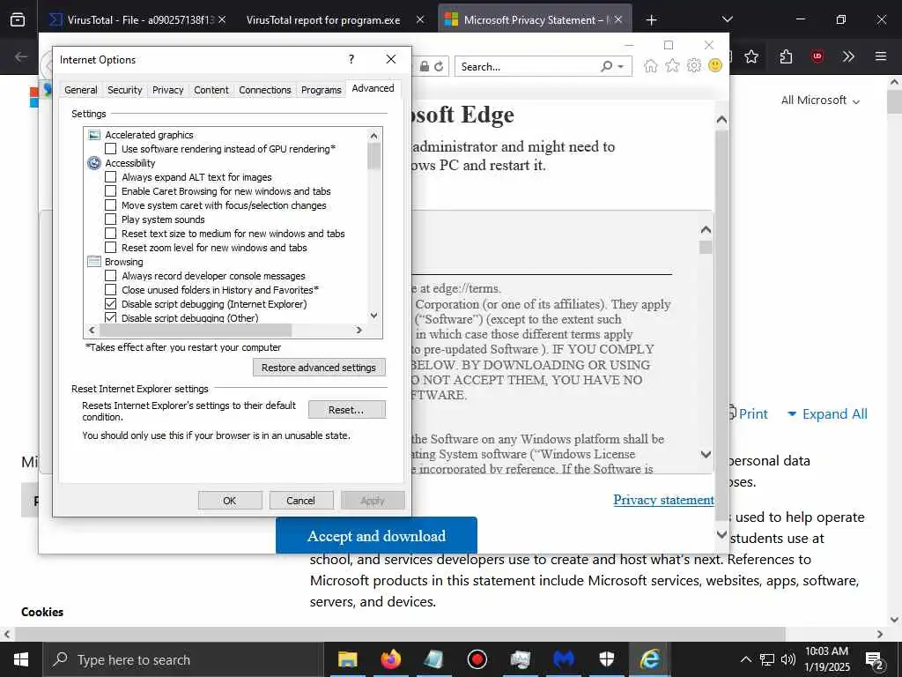The height and width of the screenshot is (677, 902).
Task: Open File Explorer from taskbar
Action: click(x=347, y=659)
